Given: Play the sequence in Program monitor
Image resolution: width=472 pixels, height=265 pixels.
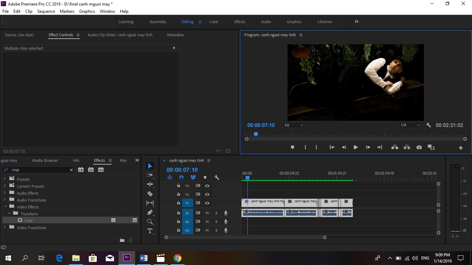Looking at the screenshot, I should (x=356, y=147).
